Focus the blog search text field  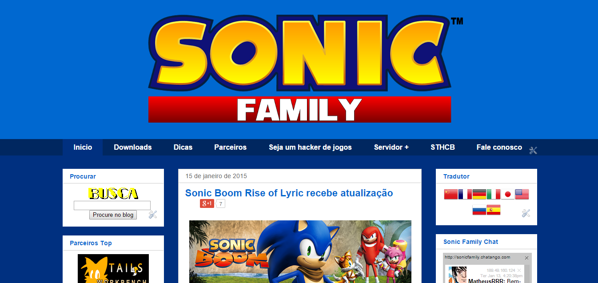click(x=112, y=205)
